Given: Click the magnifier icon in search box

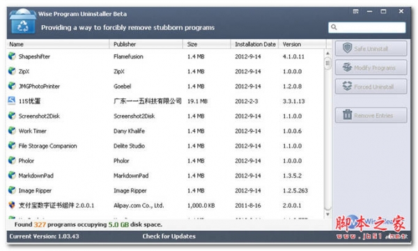Looking at the screenshot, I should click(334, 27).
